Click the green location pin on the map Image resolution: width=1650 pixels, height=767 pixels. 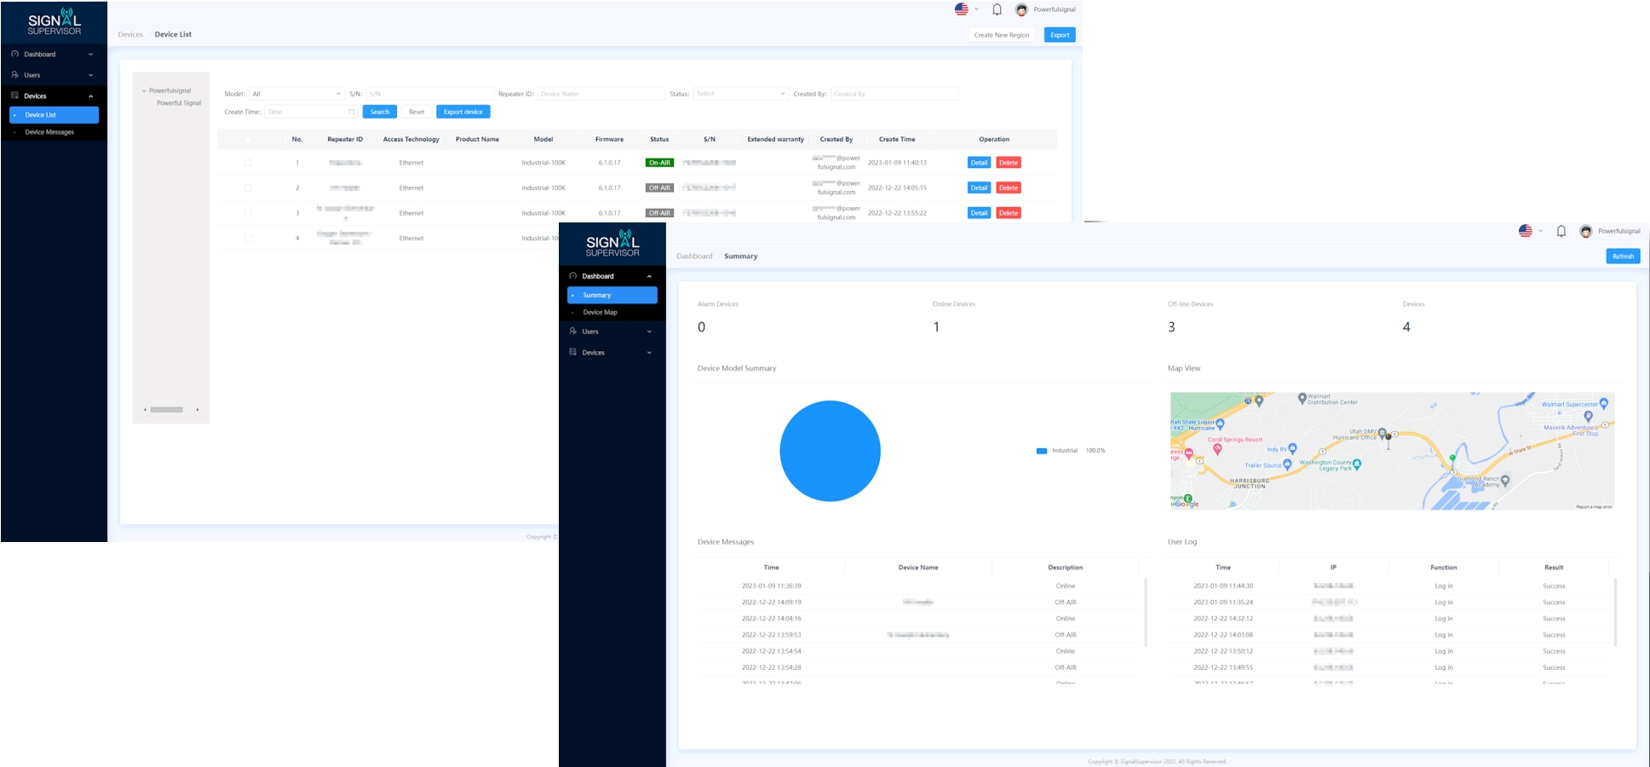pos(1452,458)
